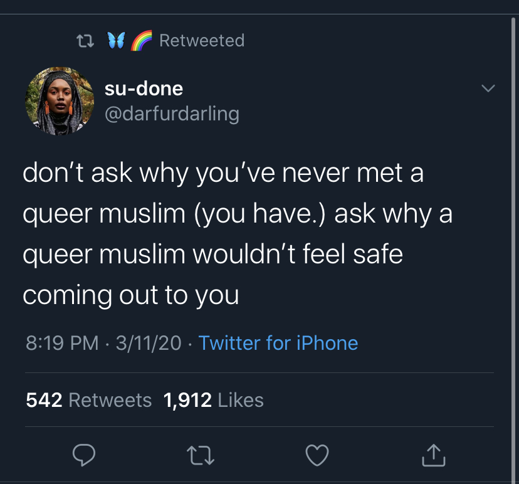This screenshot has width=519, height=484.
Task: Like the tweet with the heart icon
Action: pyautogui.click(x=317, y=456)
